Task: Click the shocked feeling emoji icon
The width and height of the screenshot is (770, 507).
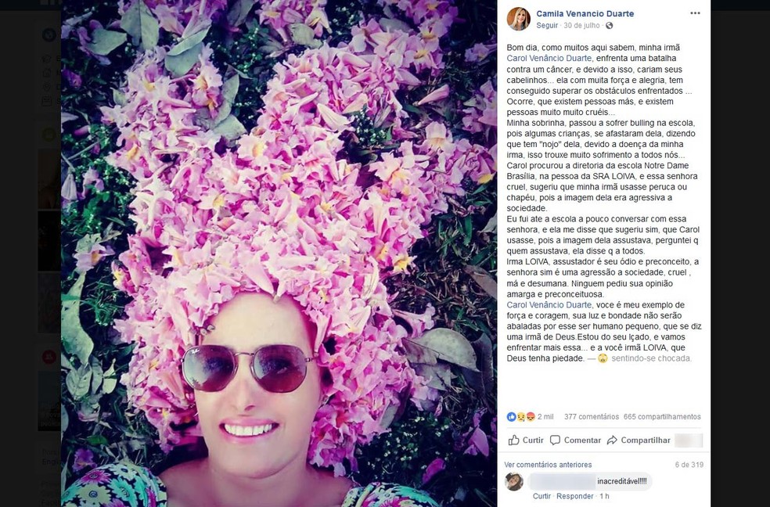Action: point(603,358)
